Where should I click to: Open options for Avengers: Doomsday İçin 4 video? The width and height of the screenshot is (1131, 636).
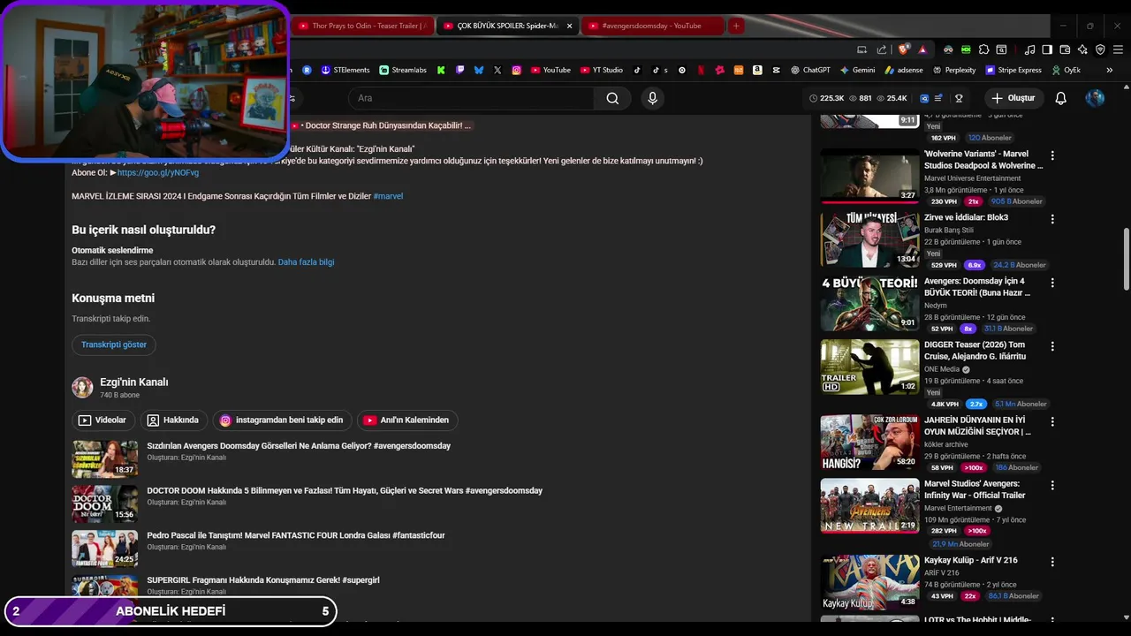tap(1051, 283)
